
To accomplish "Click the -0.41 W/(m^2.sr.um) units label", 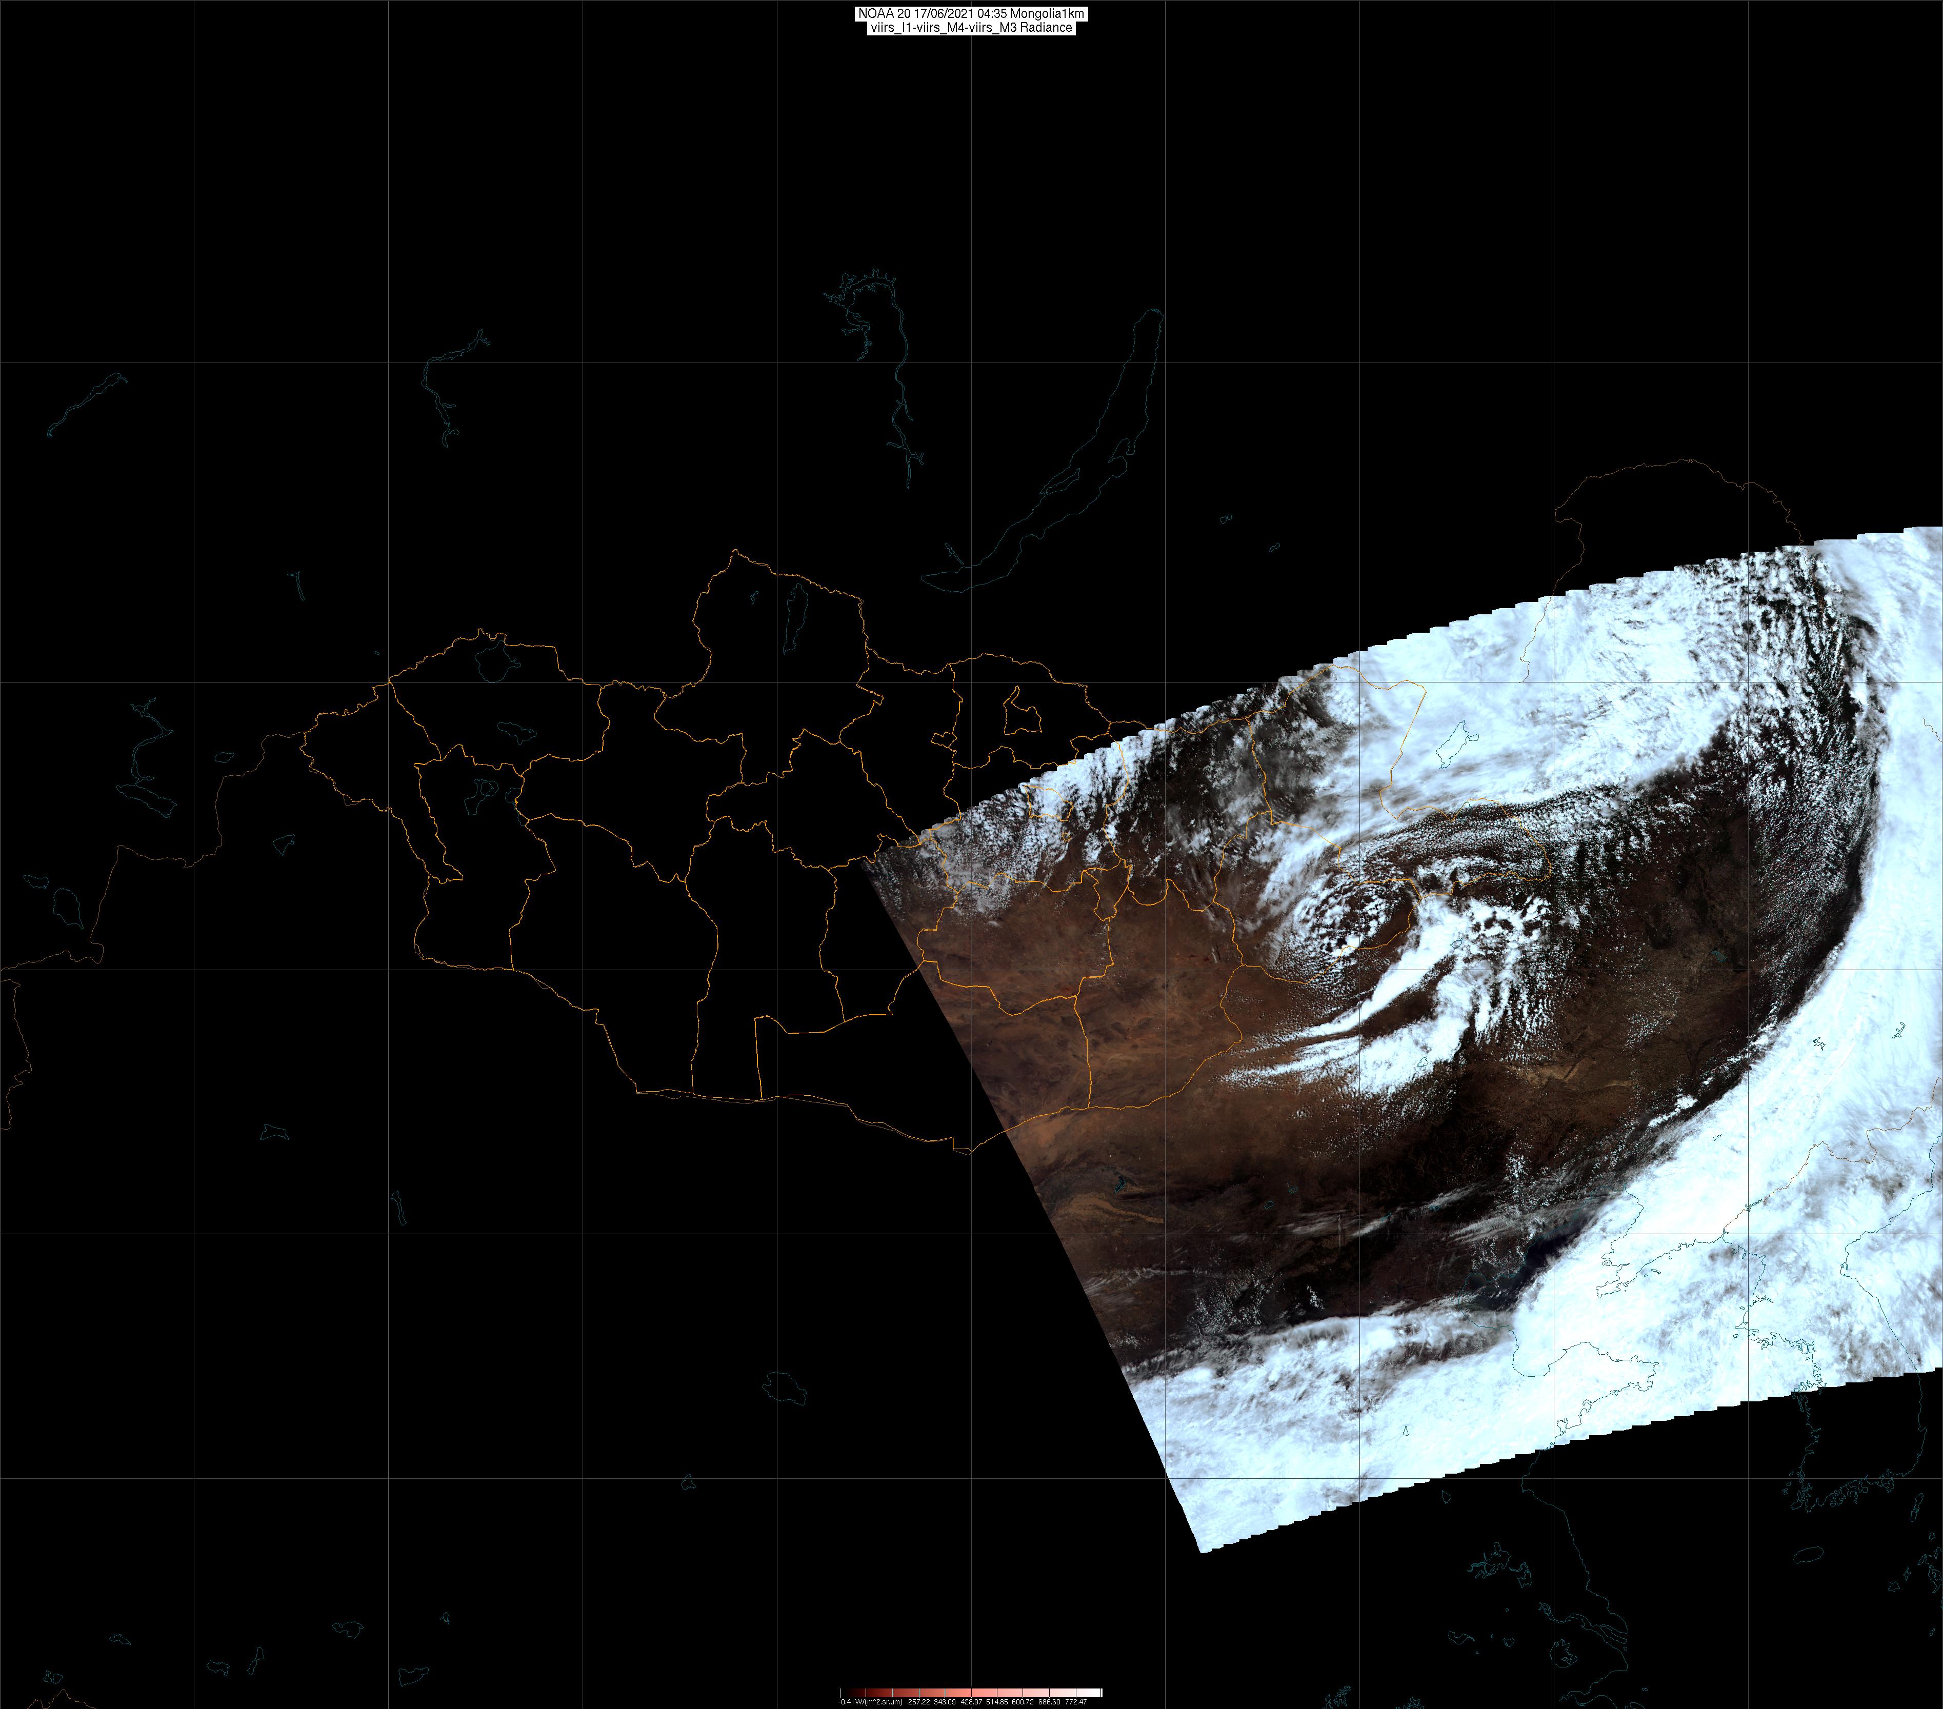I will pyautogui.click(x=870, y=1702).
